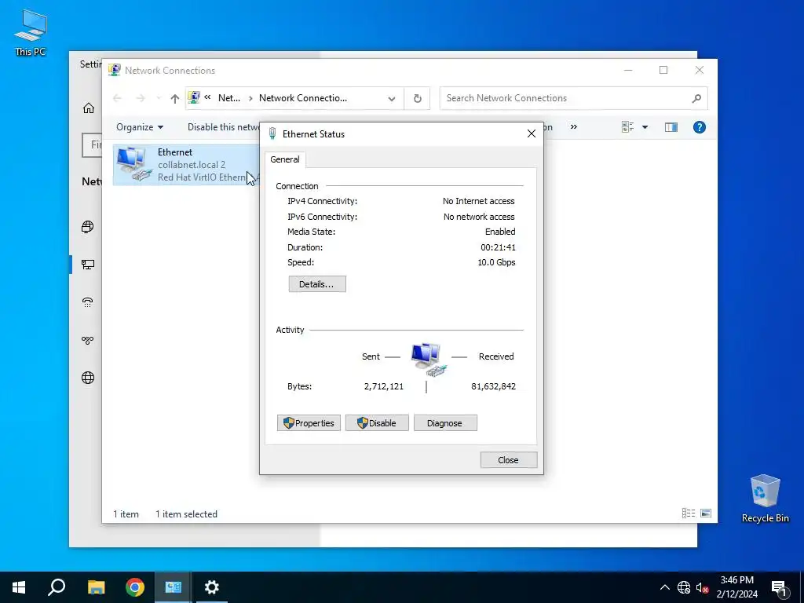Switch to Settings app in taskbar

coord(212,587)
